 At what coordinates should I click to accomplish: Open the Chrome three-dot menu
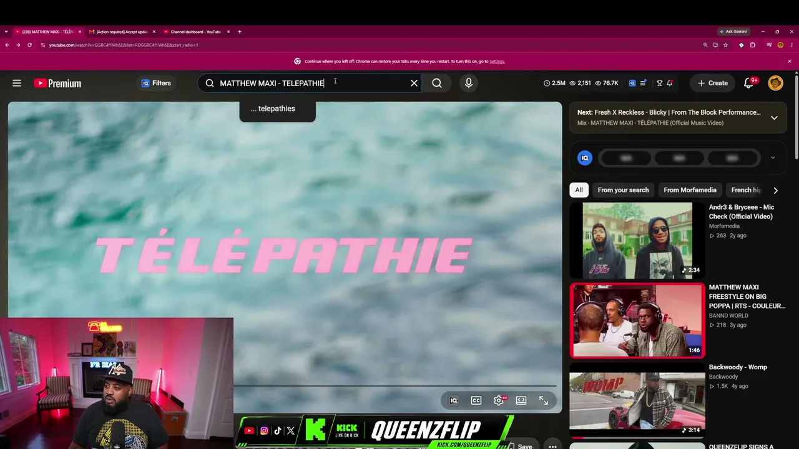pyautogui.click(x=792, y=45)
